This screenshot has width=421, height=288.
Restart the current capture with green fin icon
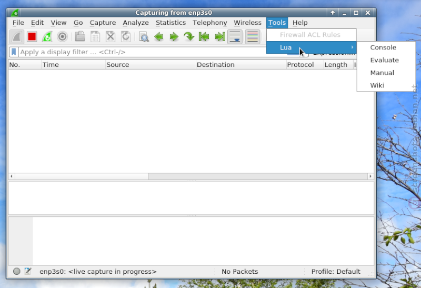[47, 36]
